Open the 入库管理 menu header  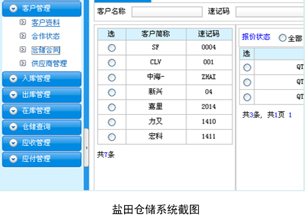(x=42, y=79)
